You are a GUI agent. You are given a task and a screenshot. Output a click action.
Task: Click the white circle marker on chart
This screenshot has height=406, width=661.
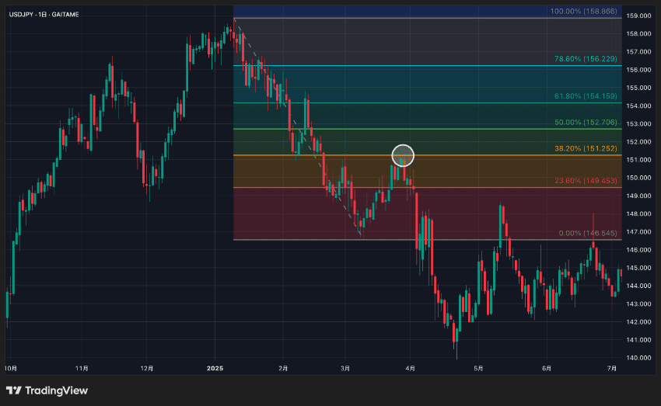403,156
